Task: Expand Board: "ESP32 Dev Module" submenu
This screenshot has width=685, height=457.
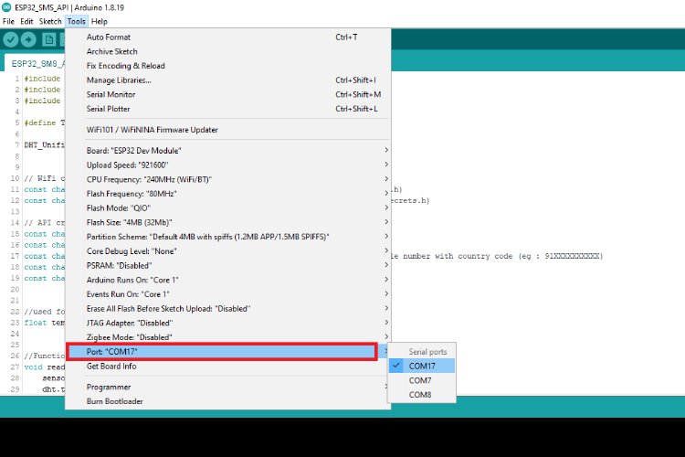Action: (228, 151)
